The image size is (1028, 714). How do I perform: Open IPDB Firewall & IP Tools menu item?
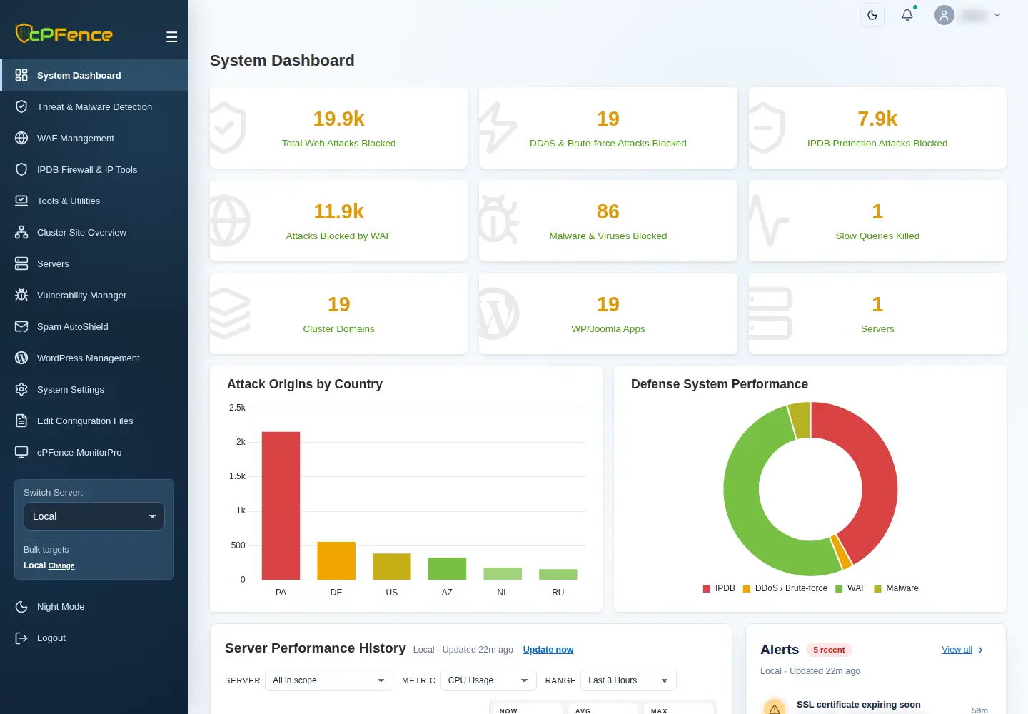94,169
